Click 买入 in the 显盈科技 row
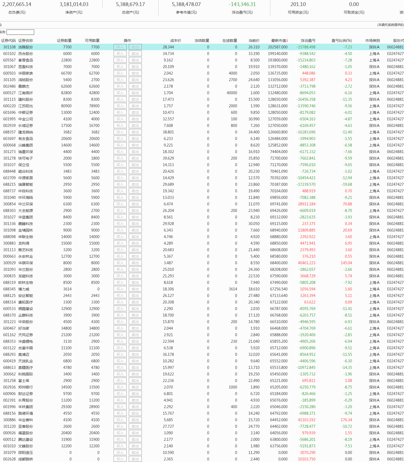The width and height of the screenshot is (404, 462). [x=120, y=67]
